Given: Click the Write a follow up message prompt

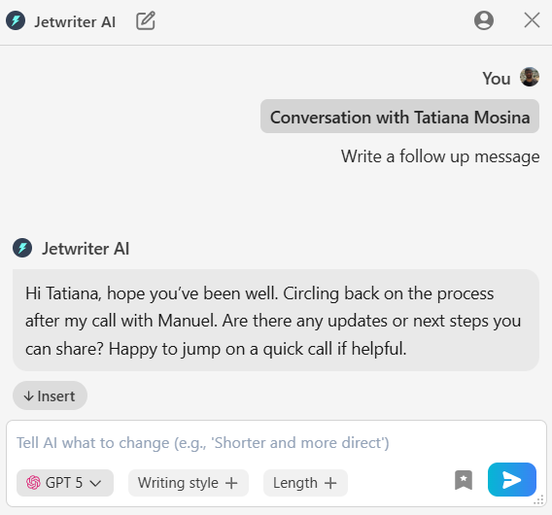Looking at the screenshot, I should click(x=440, y=156).
